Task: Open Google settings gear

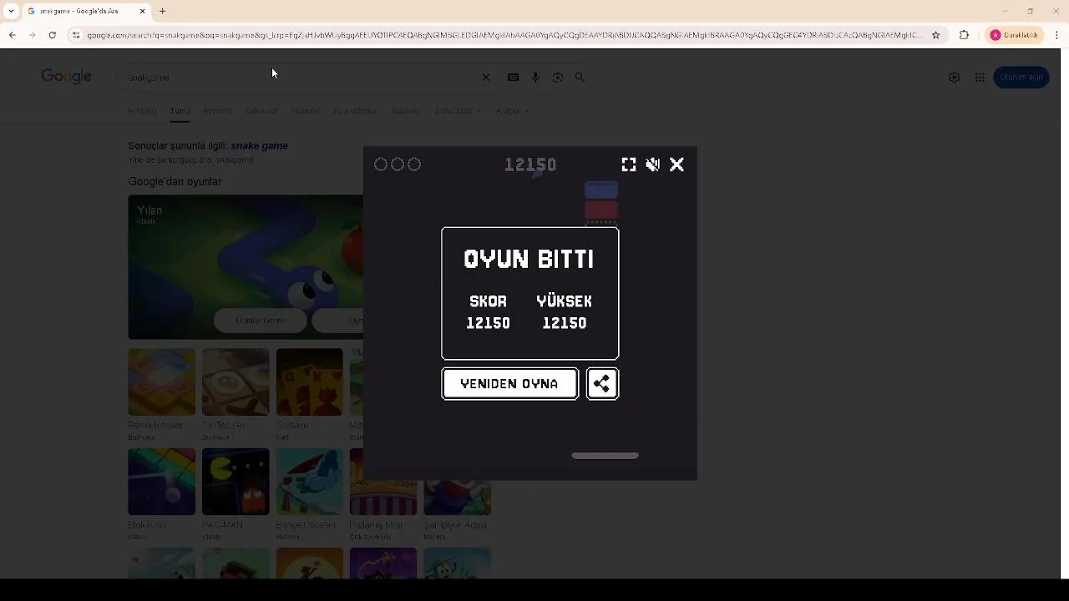Action: pyautogui.click(x=954, y=78)
